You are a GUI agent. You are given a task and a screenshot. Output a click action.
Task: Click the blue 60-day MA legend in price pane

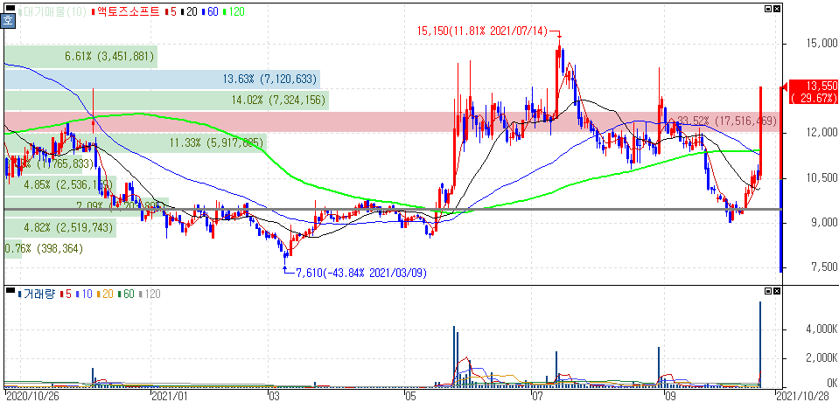tap(208, 11)
